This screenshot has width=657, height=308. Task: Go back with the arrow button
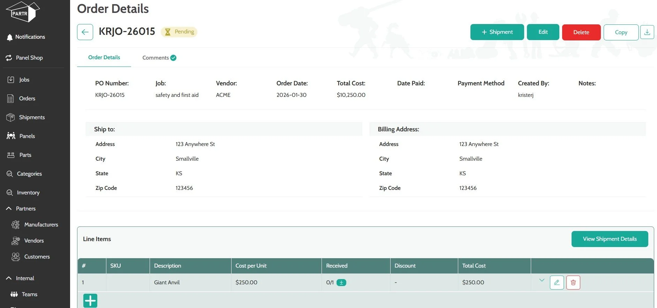click(85, 32)
